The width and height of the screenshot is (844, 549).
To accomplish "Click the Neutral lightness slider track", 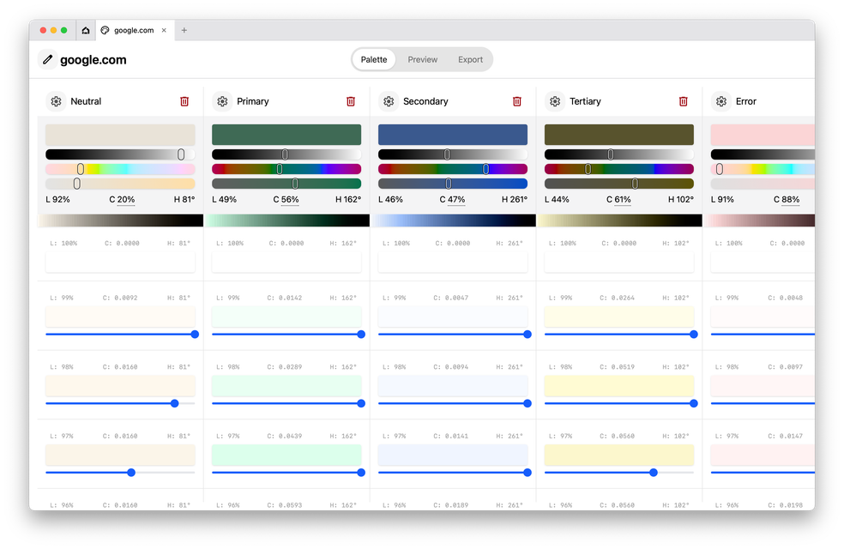I will tap(120, 154).
